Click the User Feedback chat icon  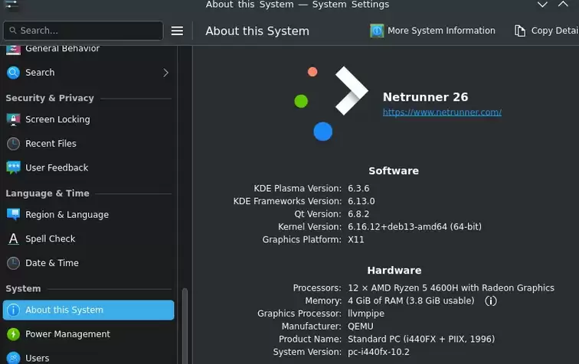pyautogui.click(x=13, y=167)
